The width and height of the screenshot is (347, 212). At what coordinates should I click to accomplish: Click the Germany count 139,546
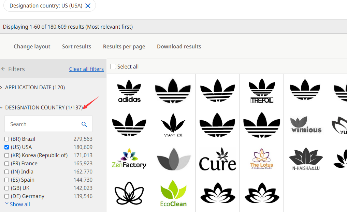pyautogui.click(x=83, y=196)
